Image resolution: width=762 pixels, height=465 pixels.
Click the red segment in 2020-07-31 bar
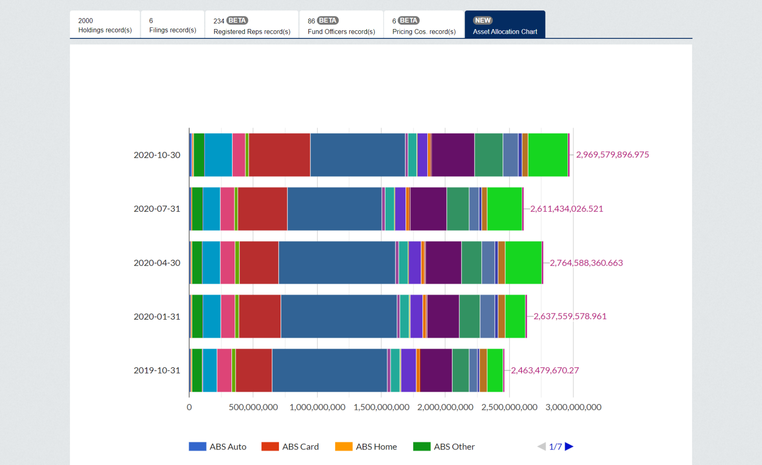pyautogui.click(x=262, y=209)
